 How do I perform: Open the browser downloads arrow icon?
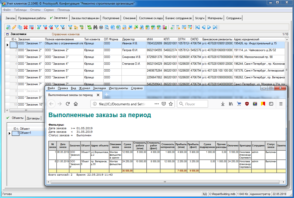point(223,104)
